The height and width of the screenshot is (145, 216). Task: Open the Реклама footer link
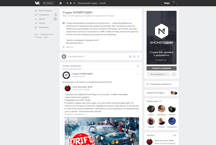38,37
